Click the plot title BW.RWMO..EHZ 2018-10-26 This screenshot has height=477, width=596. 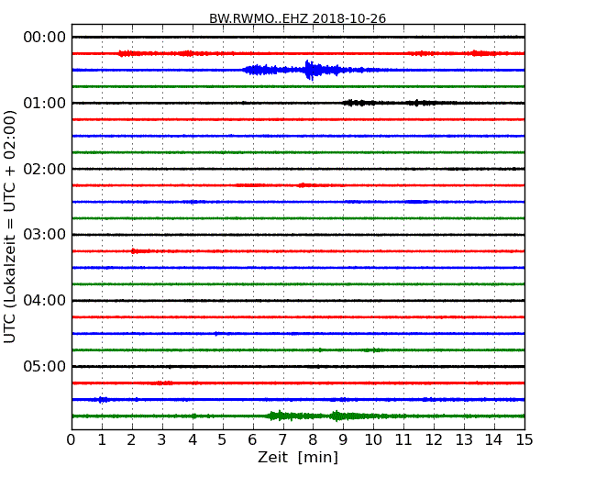pos(298,18)
